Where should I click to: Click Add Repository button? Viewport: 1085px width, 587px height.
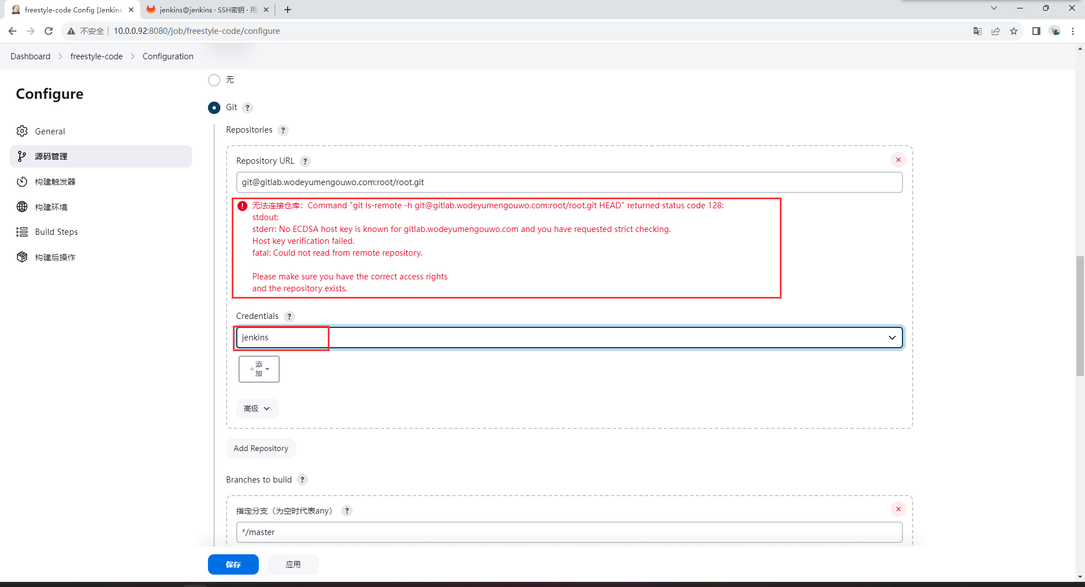tap(261, 448)
